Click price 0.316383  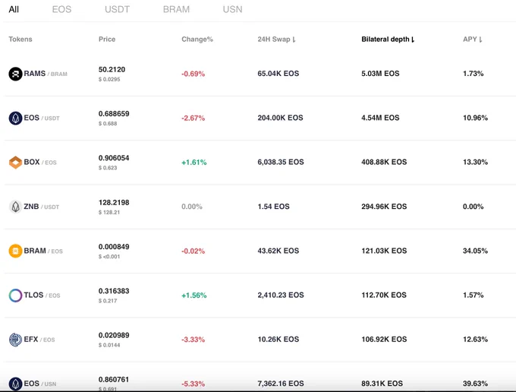[x=114, y=291]
